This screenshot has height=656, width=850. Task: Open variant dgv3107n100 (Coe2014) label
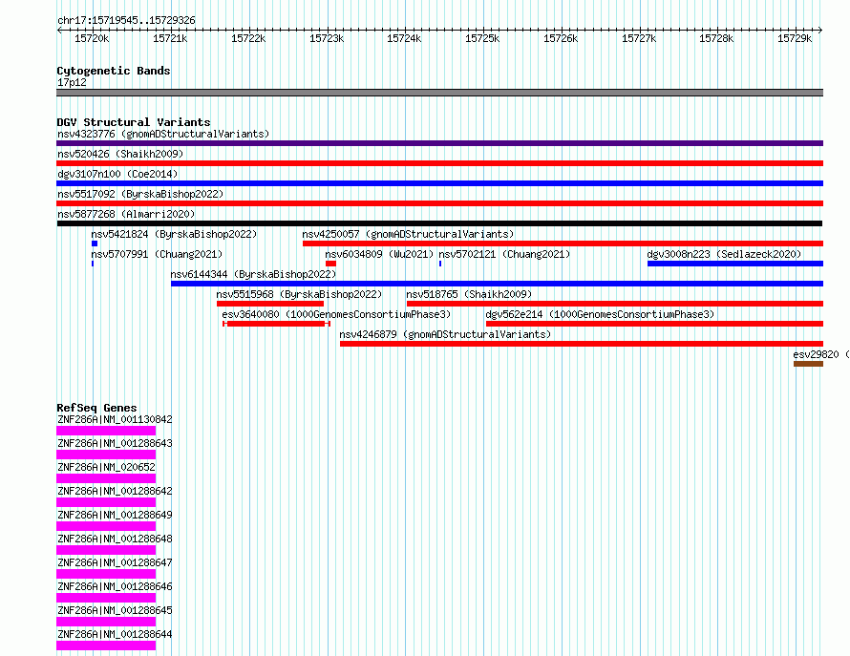point(117,174)
